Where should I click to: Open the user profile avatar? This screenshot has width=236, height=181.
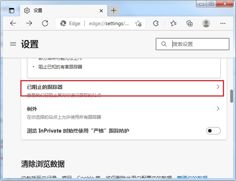tap(206, 23)
